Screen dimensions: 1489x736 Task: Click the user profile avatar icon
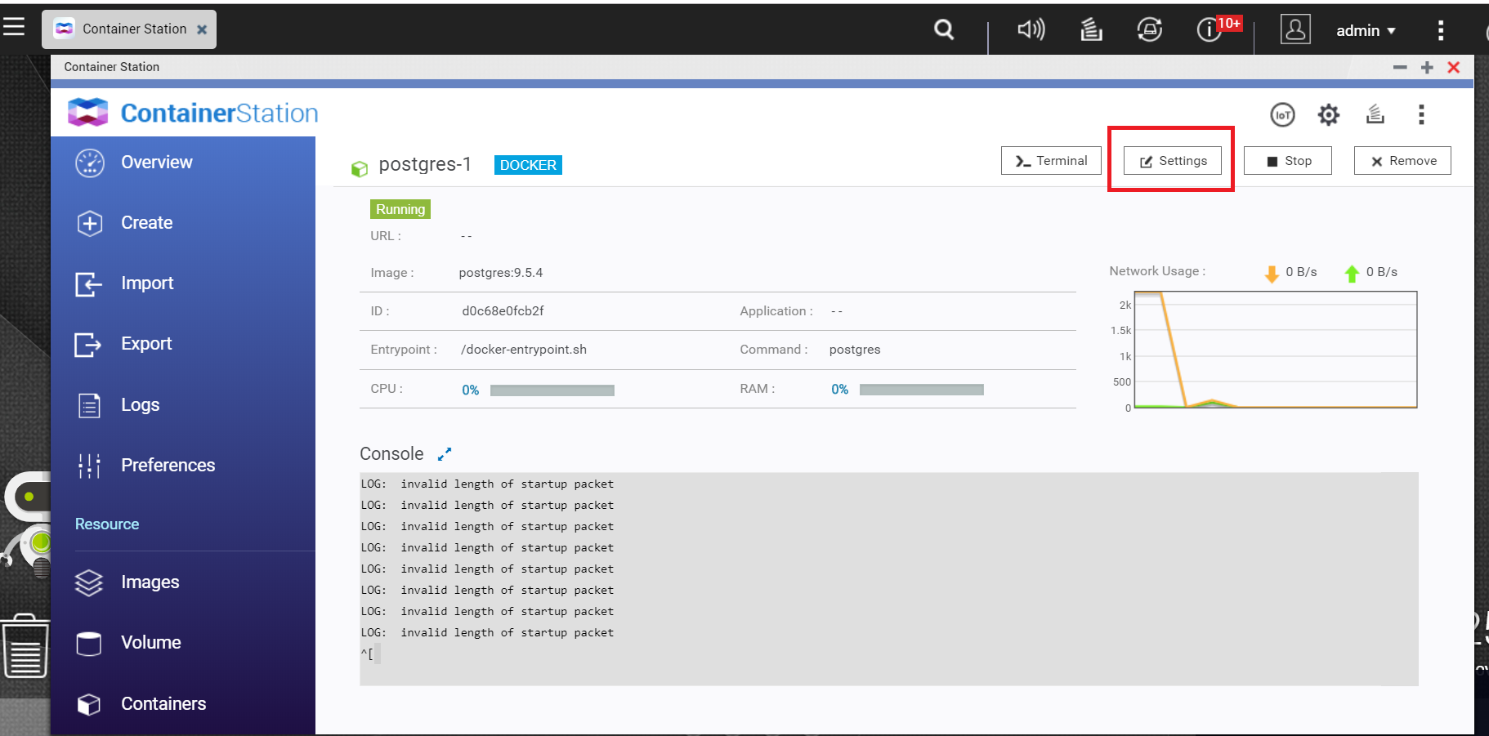1295,29
